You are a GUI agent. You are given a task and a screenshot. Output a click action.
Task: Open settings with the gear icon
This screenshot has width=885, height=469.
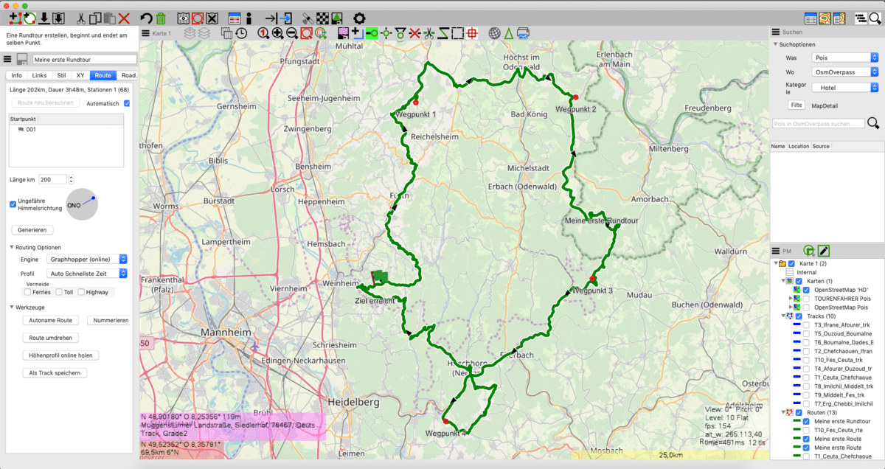click(x=359, y=18)
